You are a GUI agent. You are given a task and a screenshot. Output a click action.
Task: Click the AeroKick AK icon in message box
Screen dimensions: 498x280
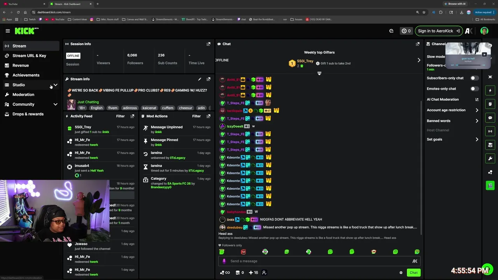point(415,261)
